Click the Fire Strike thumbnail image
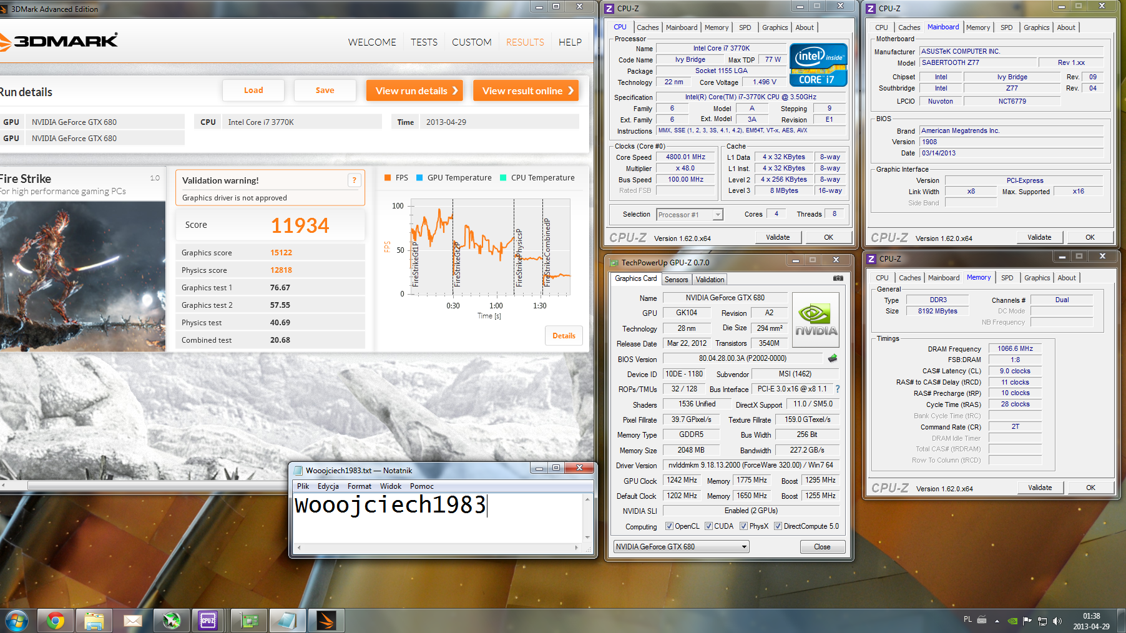1126x633 pixels. click(82, 276)
